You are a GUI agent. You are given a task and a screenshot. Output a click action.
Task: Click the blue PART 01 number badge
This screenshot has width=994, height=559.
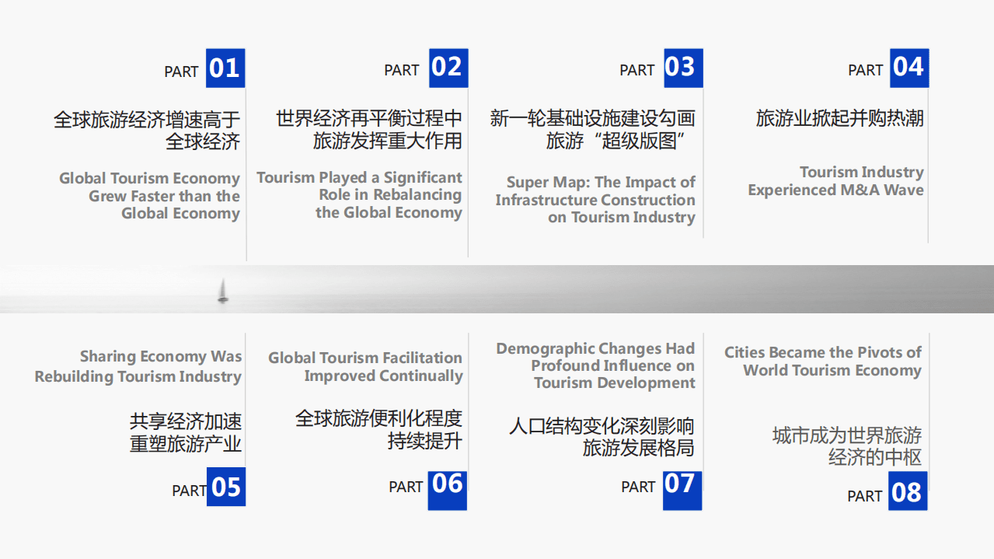coord(225,68)
